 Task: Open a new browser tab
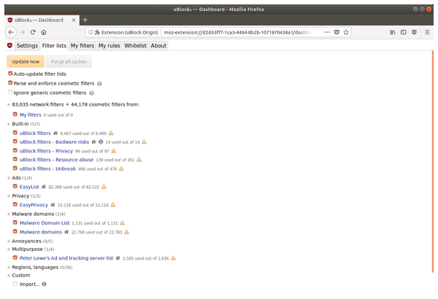[x=85, y=20]
